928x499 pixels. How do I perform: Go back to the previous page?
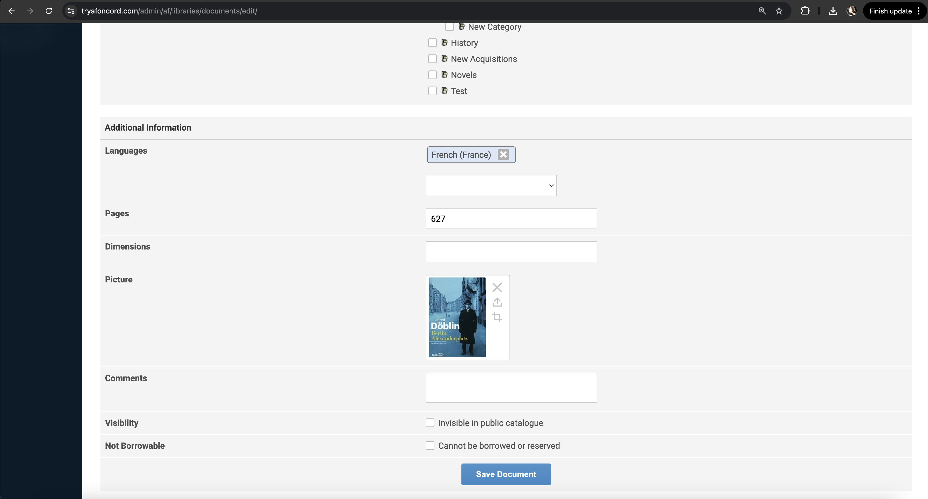[x=11, y=11]
